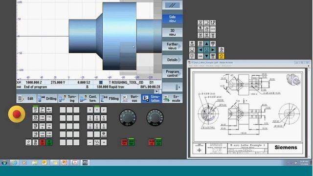Select the Simulation softkey
Image resolution: width=313 pixels, height=176 pixels.
coord(151,99)
